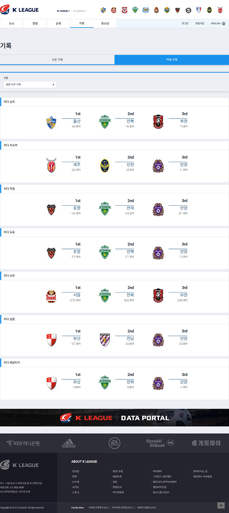Open the 순위 menu item
Screen dimensions: 229x513
[59, 24]
